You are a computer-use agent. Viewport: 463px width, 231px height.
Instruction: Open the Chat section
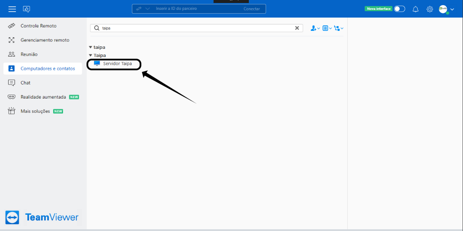(43, 83)
